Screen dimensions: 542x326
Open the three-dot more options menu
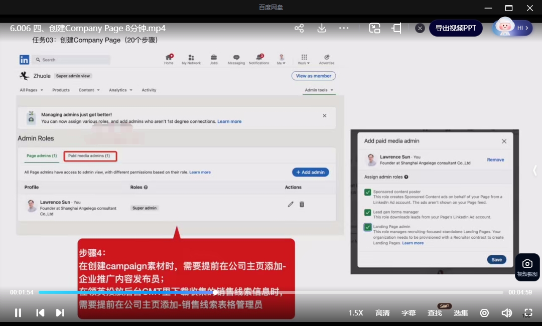point(344,28)
